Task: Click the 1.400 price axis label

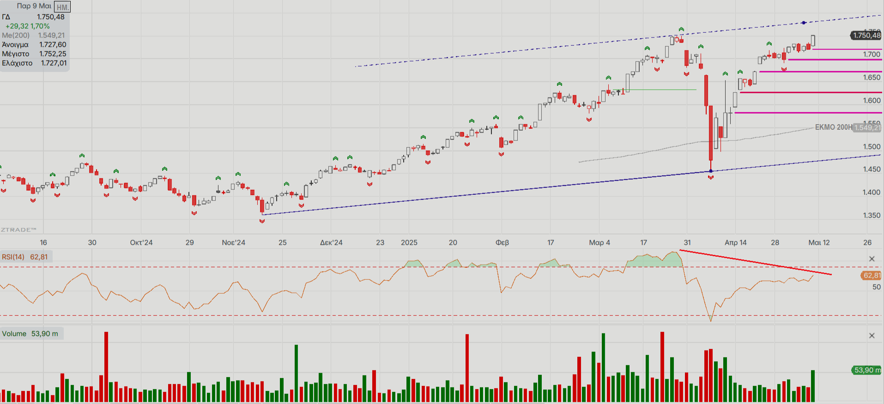Action: click(x=872, y=192)
